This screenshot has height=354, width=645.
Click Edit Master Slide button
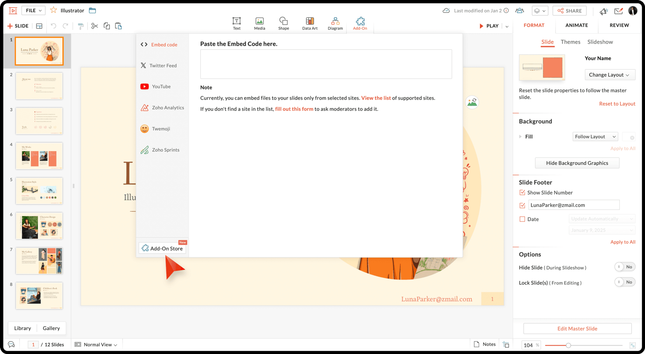577,328
